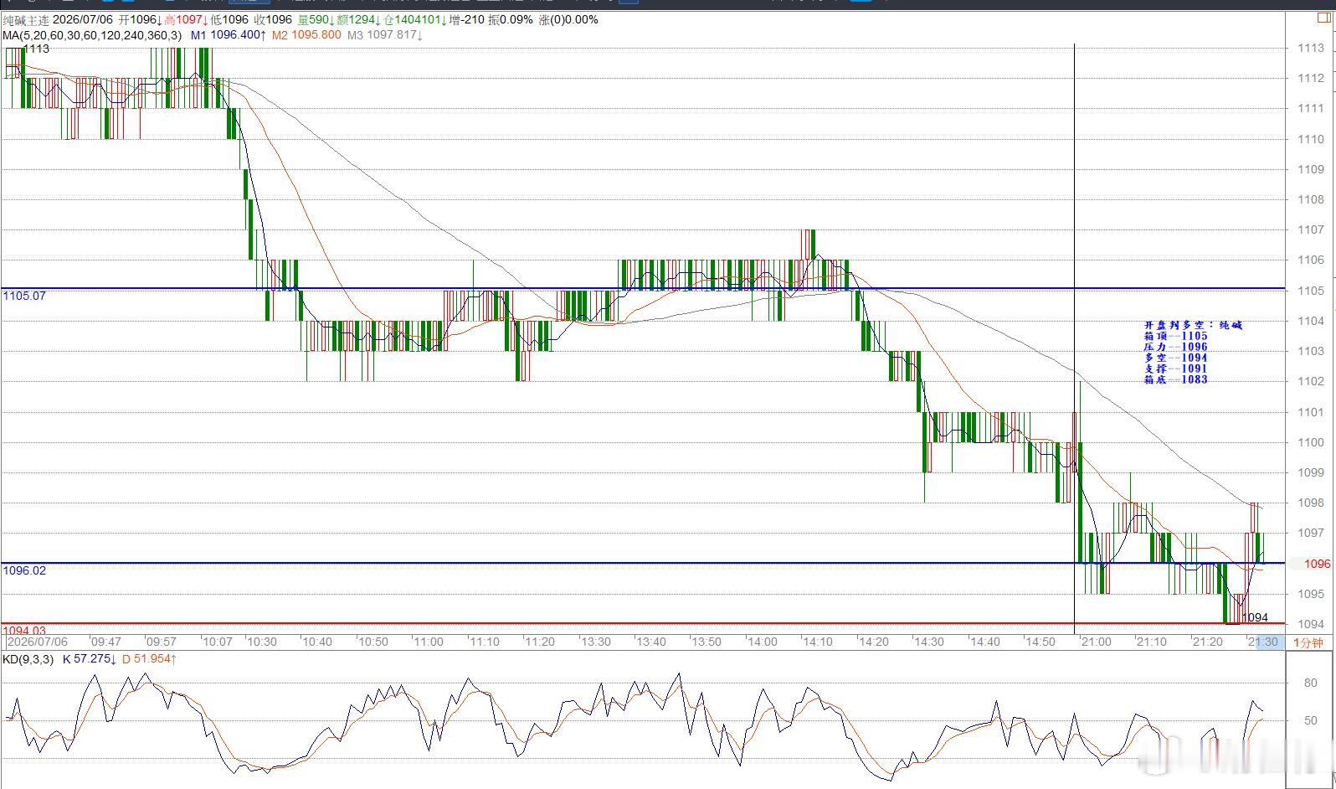
Task: Select the M1 1096.400 moving average value
Action: (x=229, y=35)
